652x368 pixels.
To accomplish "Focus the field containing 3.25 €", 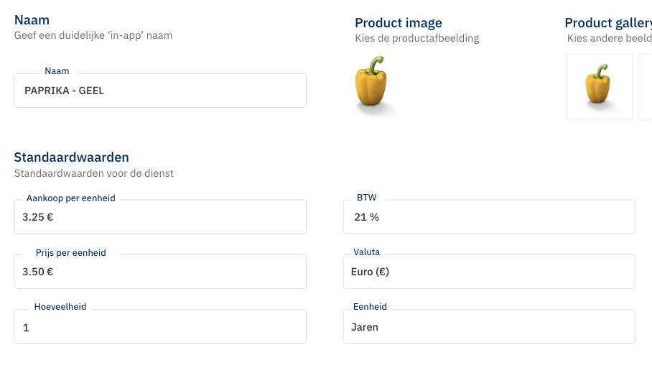I will [x=160, y=216].
